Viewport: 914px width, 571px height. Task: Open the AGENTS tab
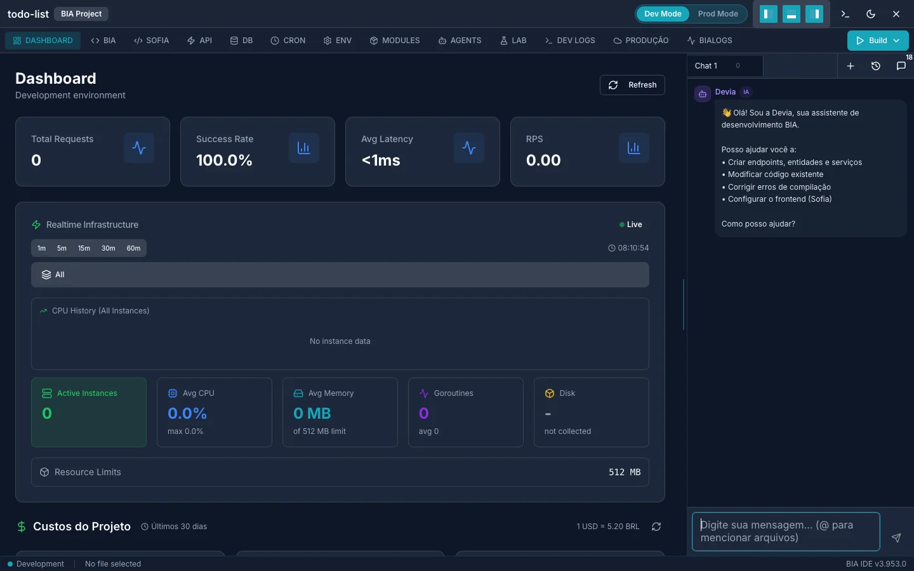click(x=460, y=41)
